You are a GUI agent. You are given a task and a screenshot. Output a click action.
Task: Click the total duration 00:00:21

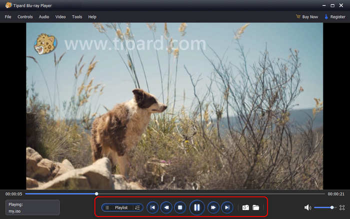[x=336, y=194]
